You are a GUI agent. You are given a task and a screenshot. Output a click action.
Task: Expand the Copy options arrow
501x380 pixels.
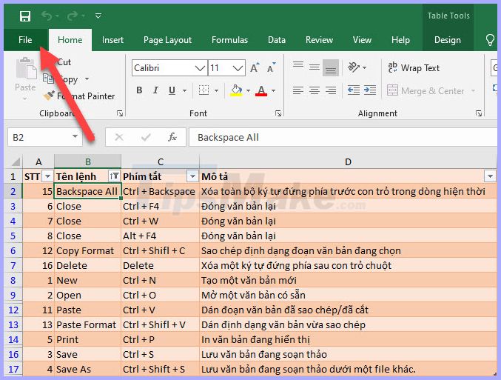(x=87, y=79)
